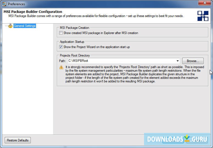
Task: Click the MSI Package Creation group label
Action: (x=74, y=28)
